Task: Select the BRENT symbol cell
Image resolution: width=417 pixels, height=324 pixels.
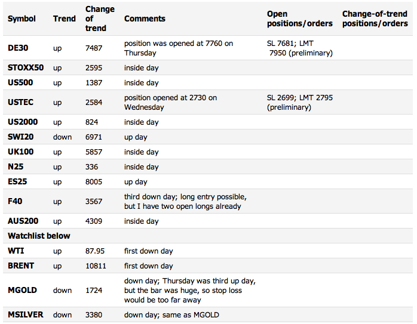Action: [x=21, y=266]
